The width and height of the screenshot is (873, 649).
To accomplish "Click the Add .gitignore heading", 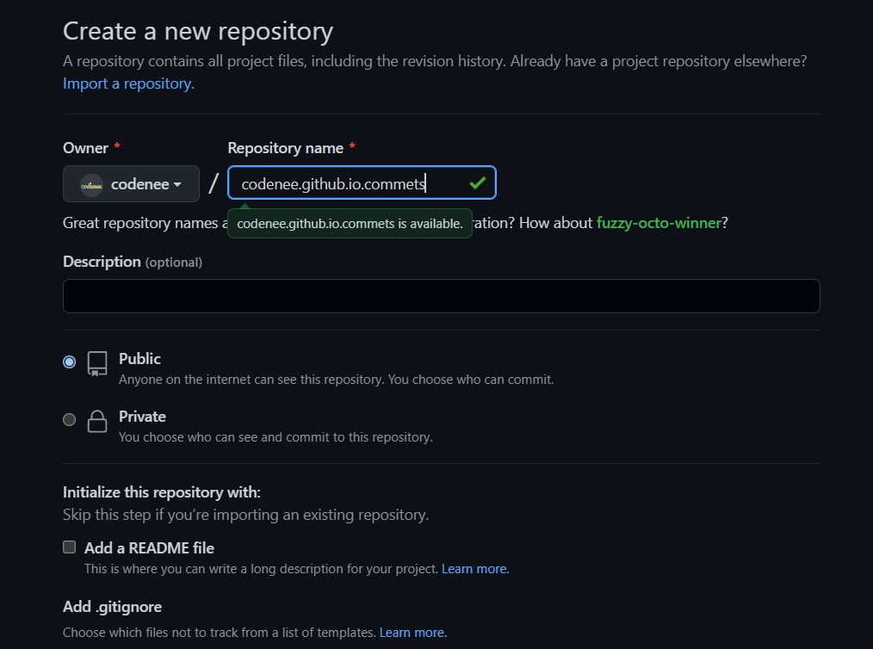I will pyautogui.click(x=112, y=607).
